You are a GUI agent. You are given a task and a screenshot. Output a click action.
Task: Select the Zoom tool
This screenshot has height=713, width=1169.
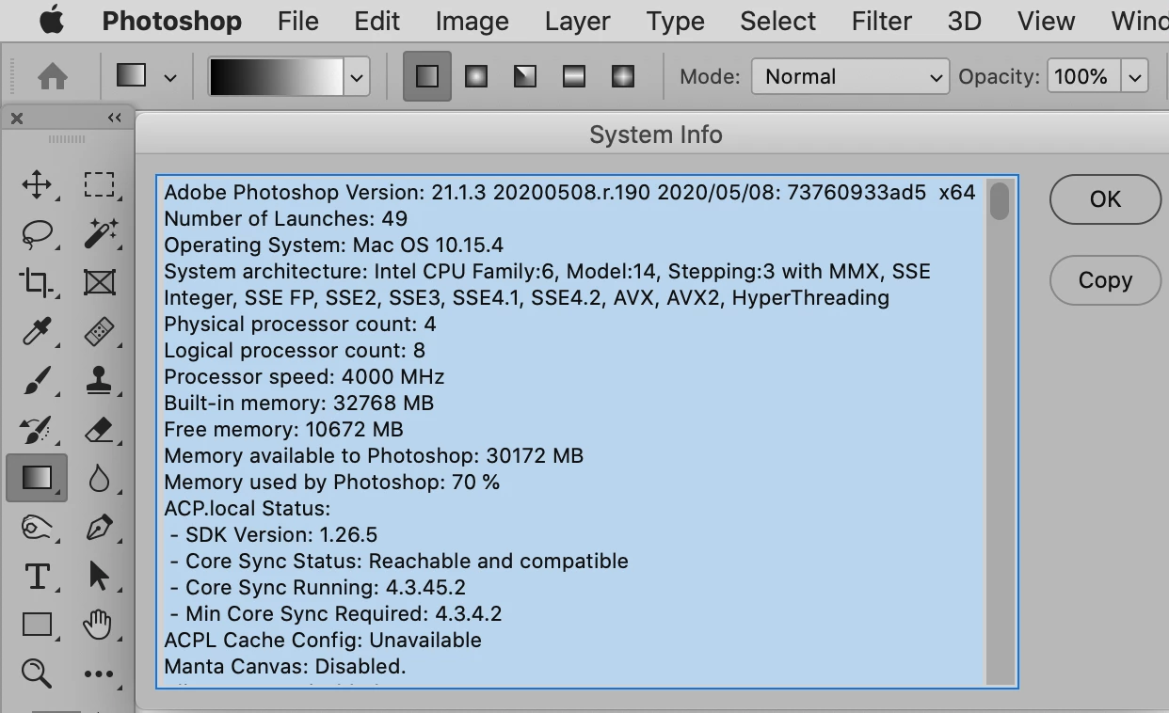tap(37, 673)
